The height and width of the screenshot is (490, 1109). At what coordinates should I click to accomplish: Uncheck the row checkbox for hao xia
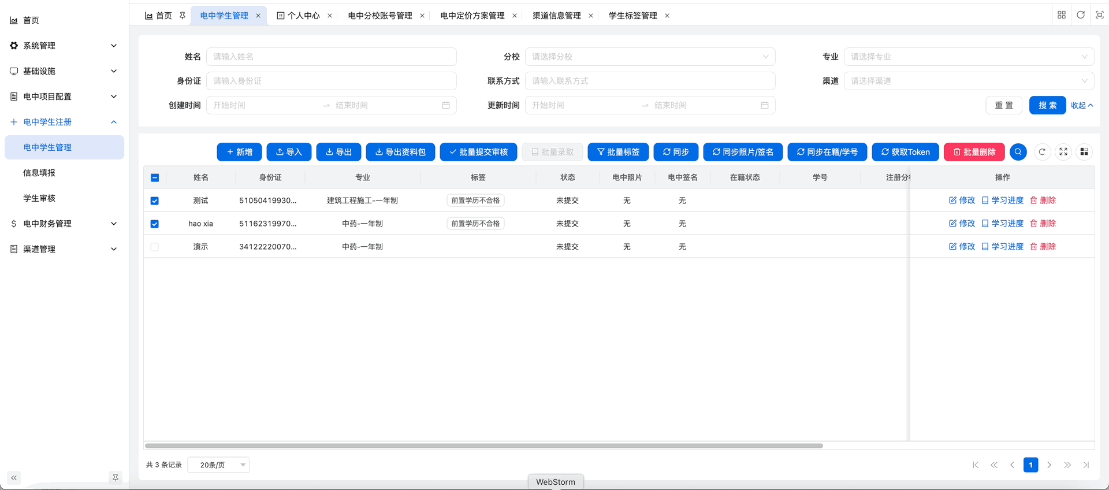click(155, 224)
